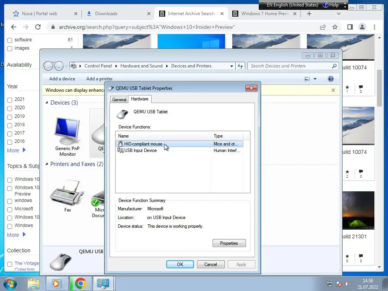Toggle Chrome side panel icon
Screen dimensions: 388x291
[x=350, y=27]
